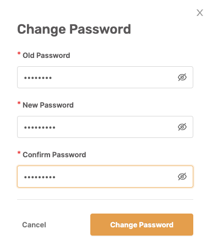
Task: Click the red asterisk beside Confirm Password
Action: click(19, 153)
